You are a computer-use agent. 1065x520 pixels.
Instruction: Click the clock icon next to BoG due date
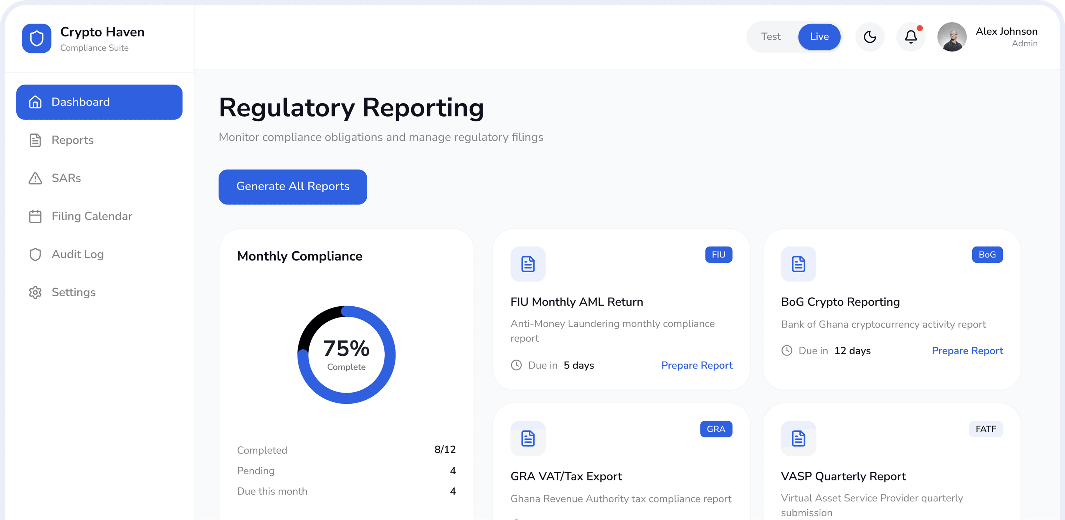point(787,350)
